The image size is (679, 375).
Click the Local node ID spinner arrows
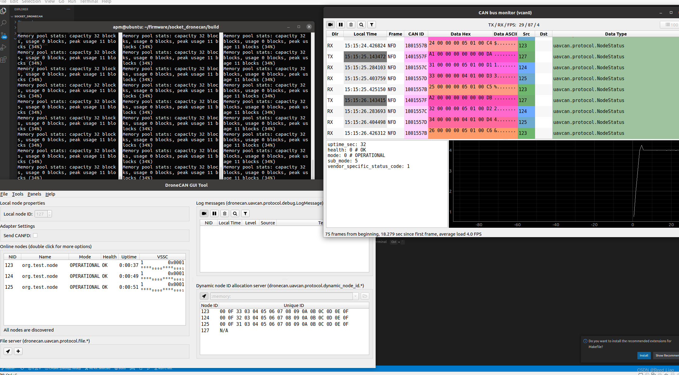[49, 214]
